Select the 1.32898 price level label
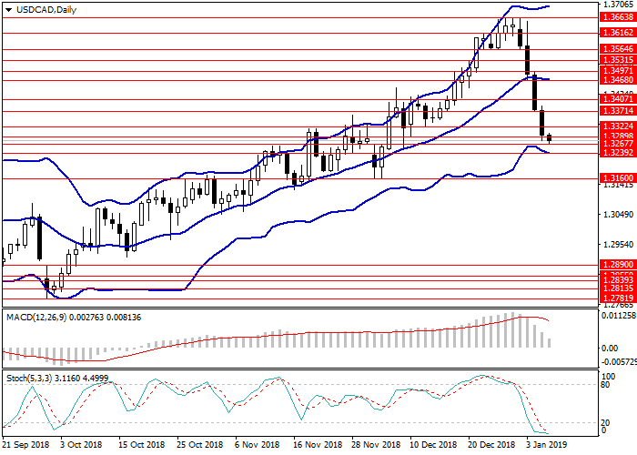Screen dimensions: 637x455 (618, 136)
